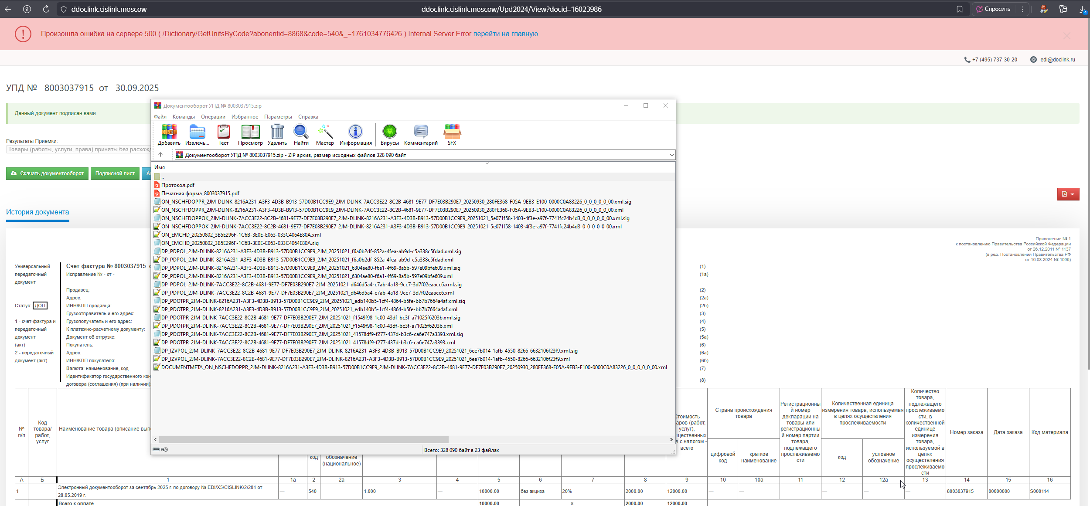The image size is (1090, 506).
Task: Open the Файл menu in WinRAR
Action: click(x=160, y=117)
